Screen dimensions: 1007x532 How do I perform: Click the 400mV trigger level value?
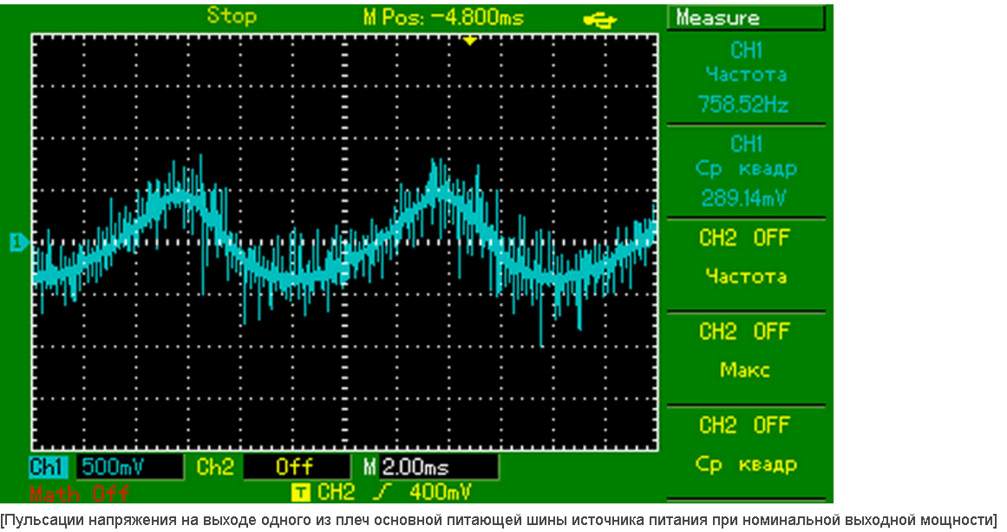coord(440,492)
